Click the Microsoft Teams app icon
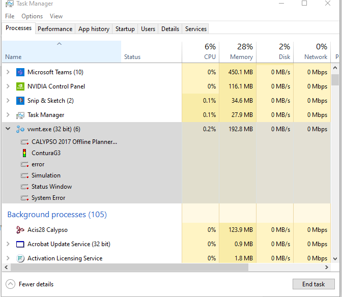 20,72
